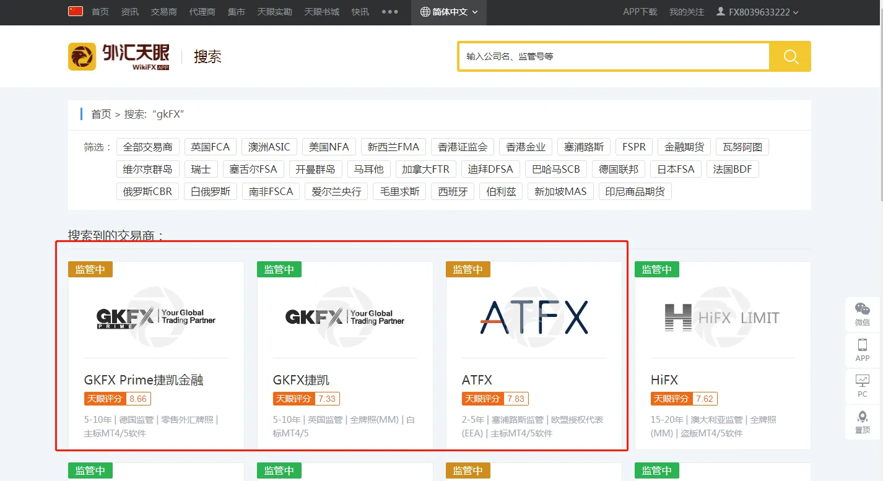Filter by 新加坡MAS
Viewport: 883px width, 481px height.
pos(561,191)
